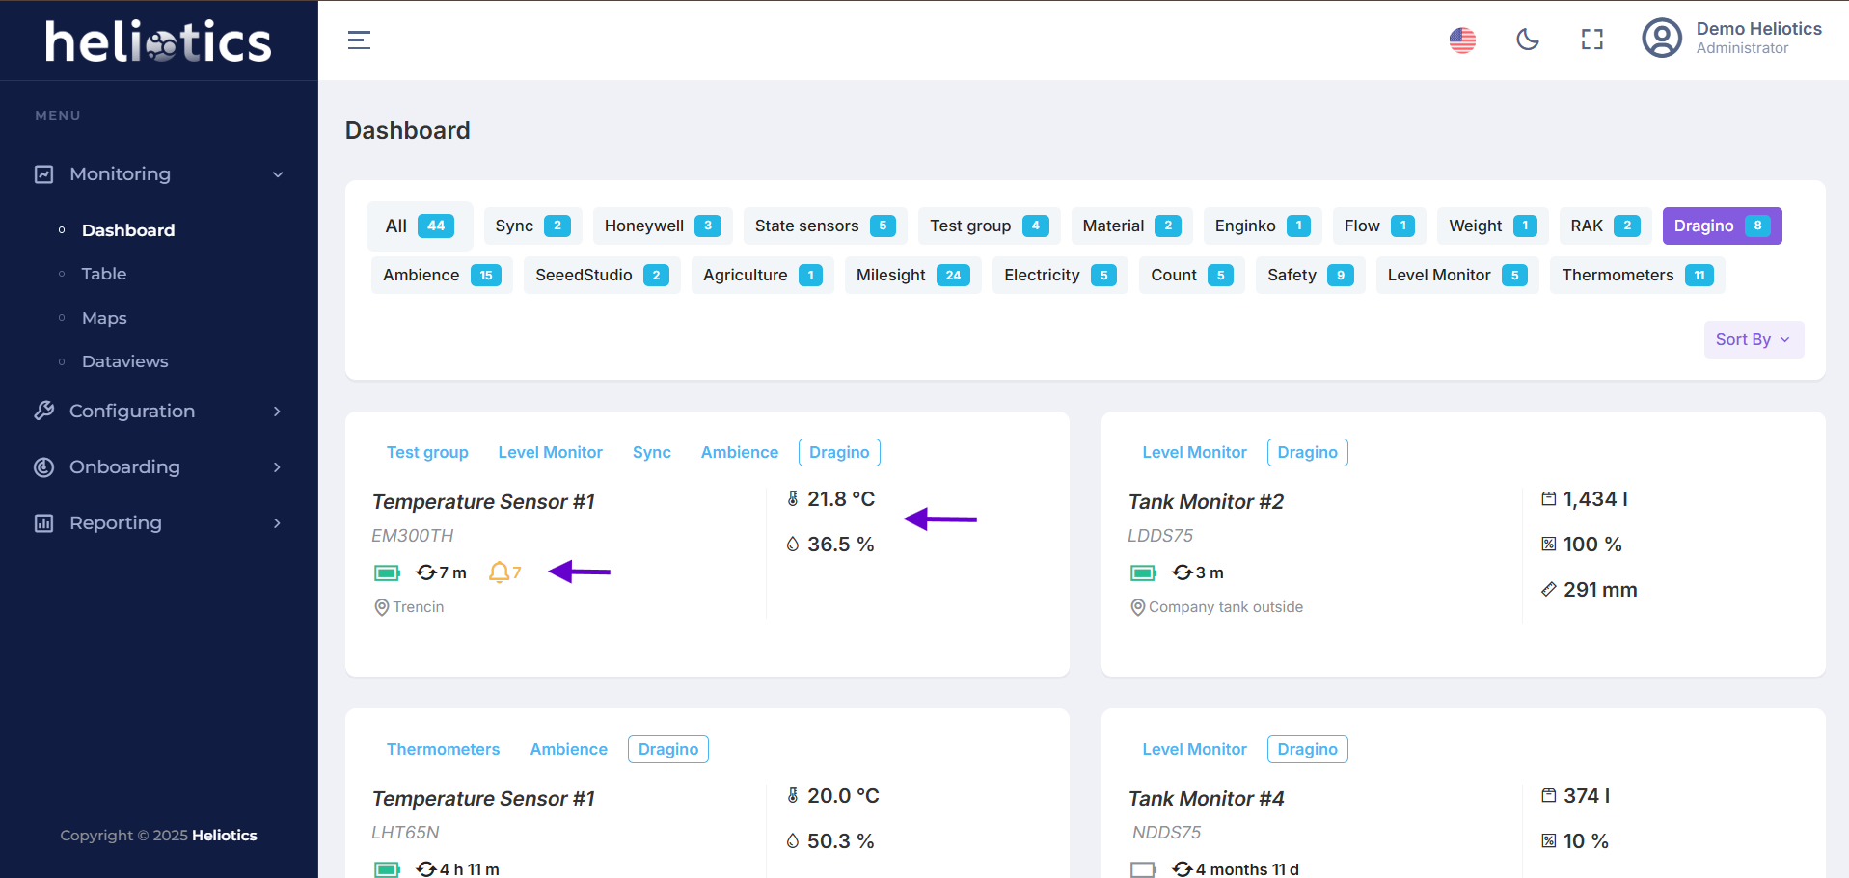1849x878 pixels.
Task: Expand the Configuration menu section
Action: (x=278, y=412)
